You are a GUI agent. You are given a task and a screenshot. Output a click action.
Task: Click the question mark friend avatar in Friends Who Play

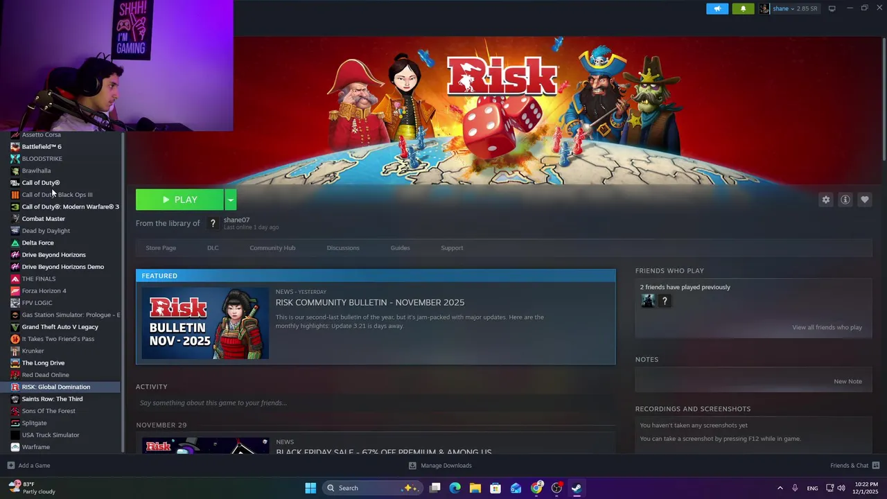click(x=665, y=301)
